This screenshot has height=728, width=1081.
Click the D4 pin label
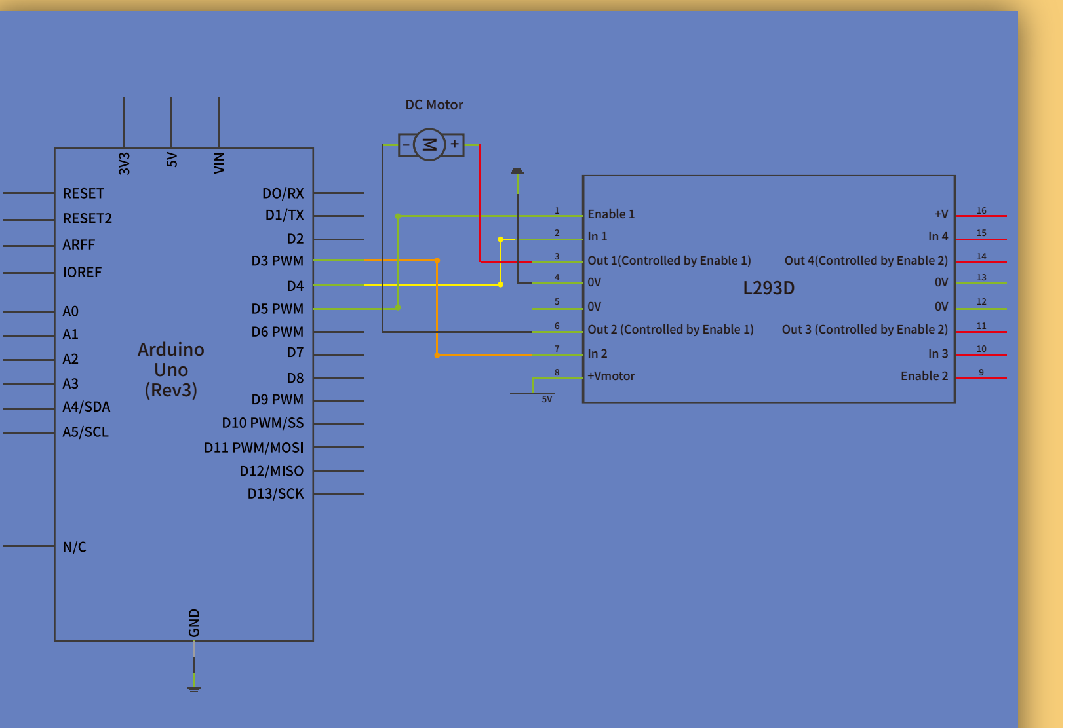coord(295,286)
